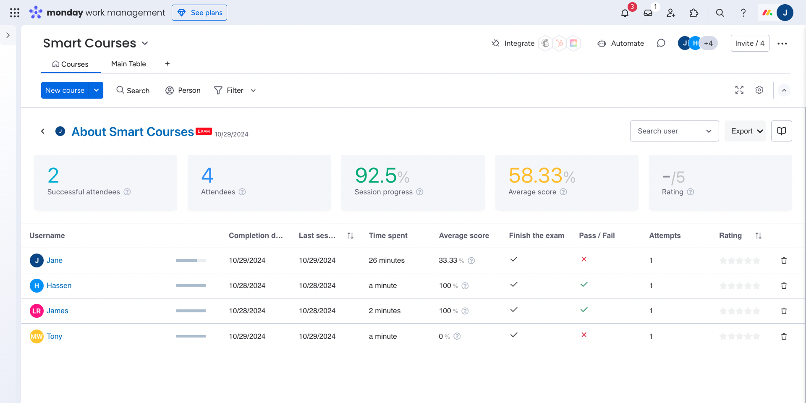Select the Courses tab

pos(71,64)
